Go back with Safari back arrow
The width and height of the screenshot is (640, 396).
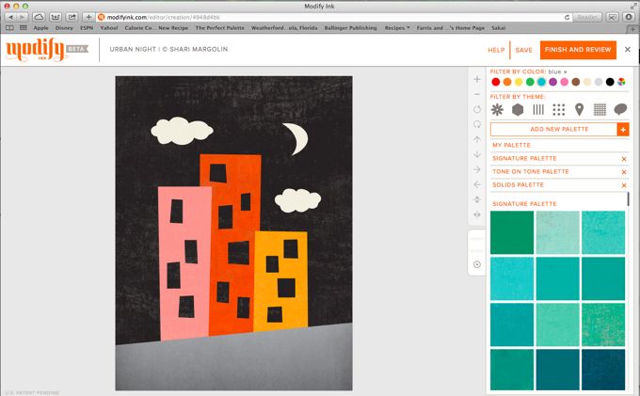(x=10, y=17)
